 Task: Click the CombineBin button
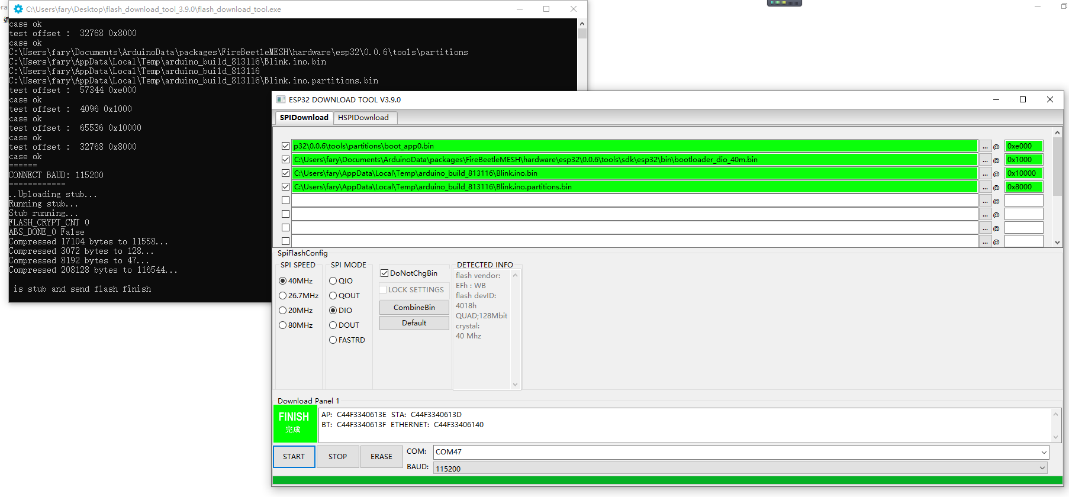tap(414, 308)
